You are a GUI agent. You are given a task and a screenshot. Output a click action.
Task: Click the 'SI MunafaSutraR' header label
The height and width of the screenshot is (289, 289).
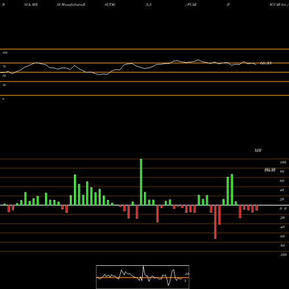(x=71, y=5)
